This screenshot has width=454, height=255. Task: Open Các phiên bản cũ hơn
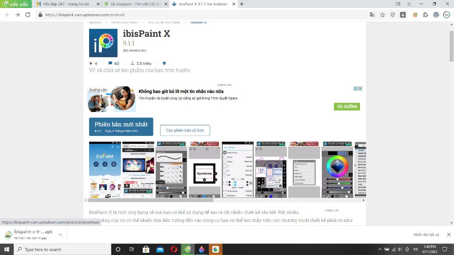coord(185,131)
